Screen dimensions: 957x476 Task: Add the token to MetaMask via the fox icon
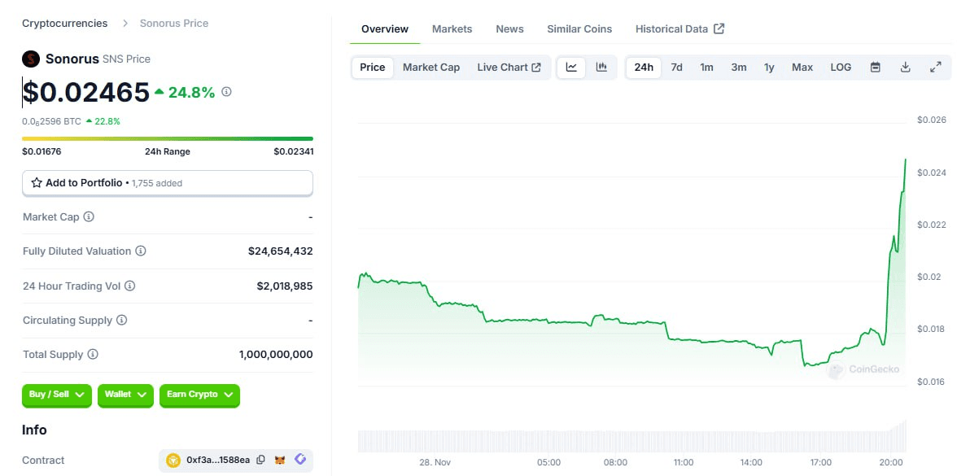[x=280, y=461]
